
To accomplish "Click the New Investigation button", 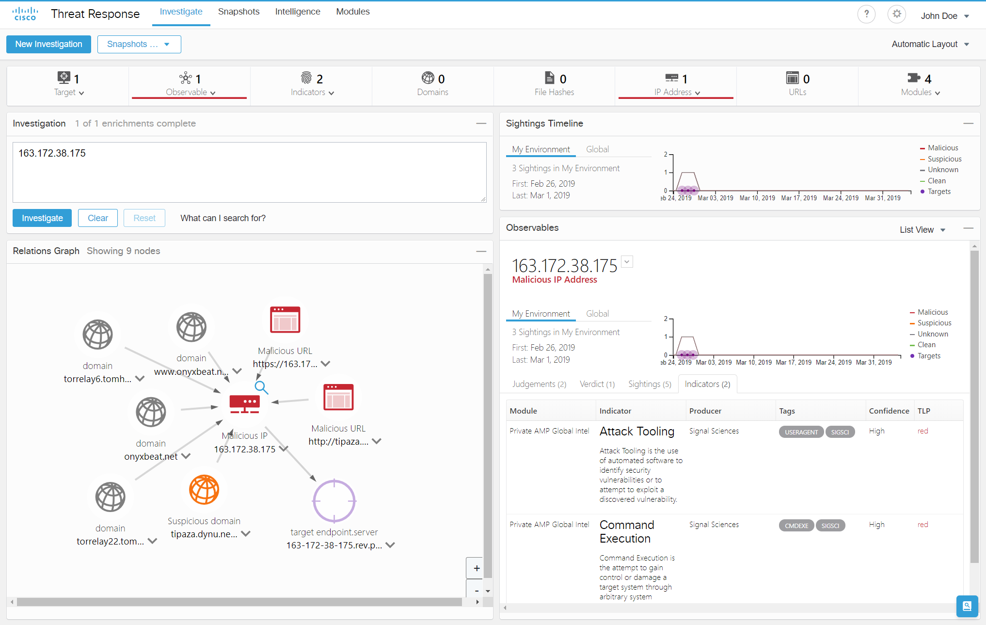I will [48, 44].
